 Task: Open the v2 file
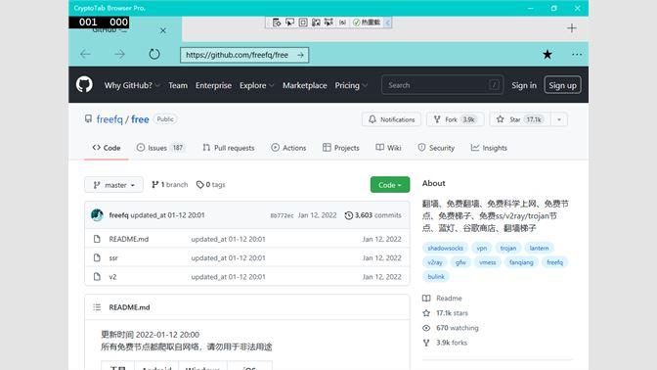tap(112, 277)
